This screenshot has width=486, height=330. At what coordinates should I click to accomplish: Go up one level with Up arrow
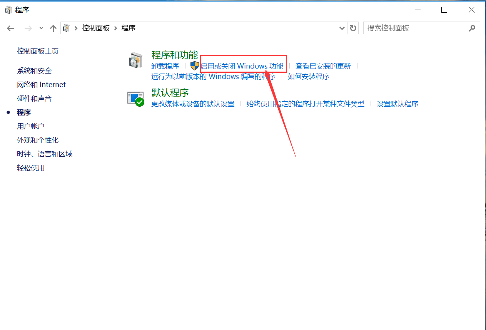[53, 28]
